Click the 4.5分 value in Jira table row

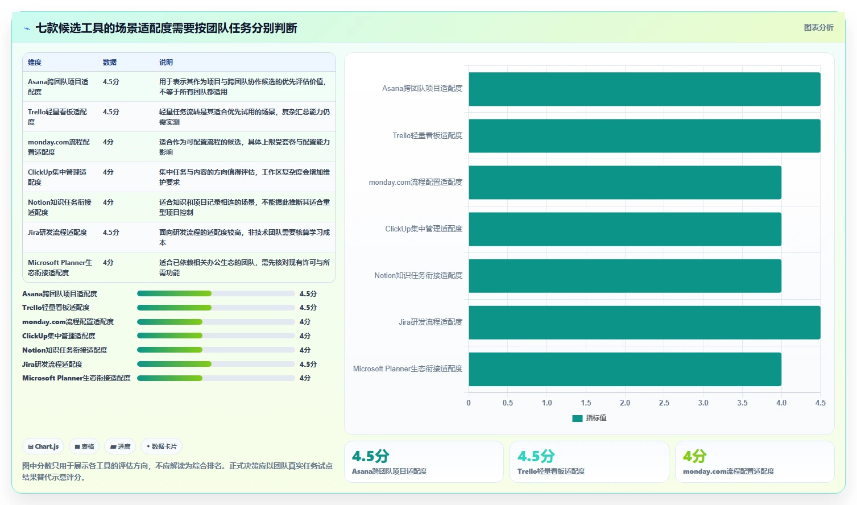coord(111,232)
